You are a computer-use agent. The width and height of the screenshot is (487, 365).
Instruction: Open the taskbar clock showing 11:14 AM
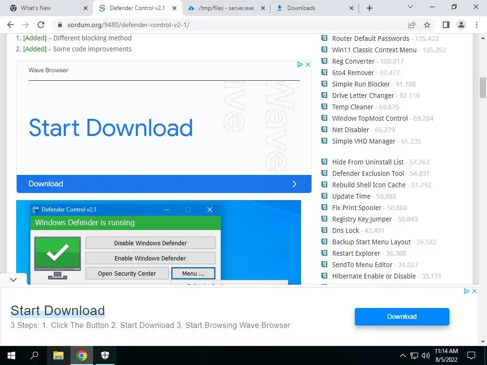click(x=446, y=355)
